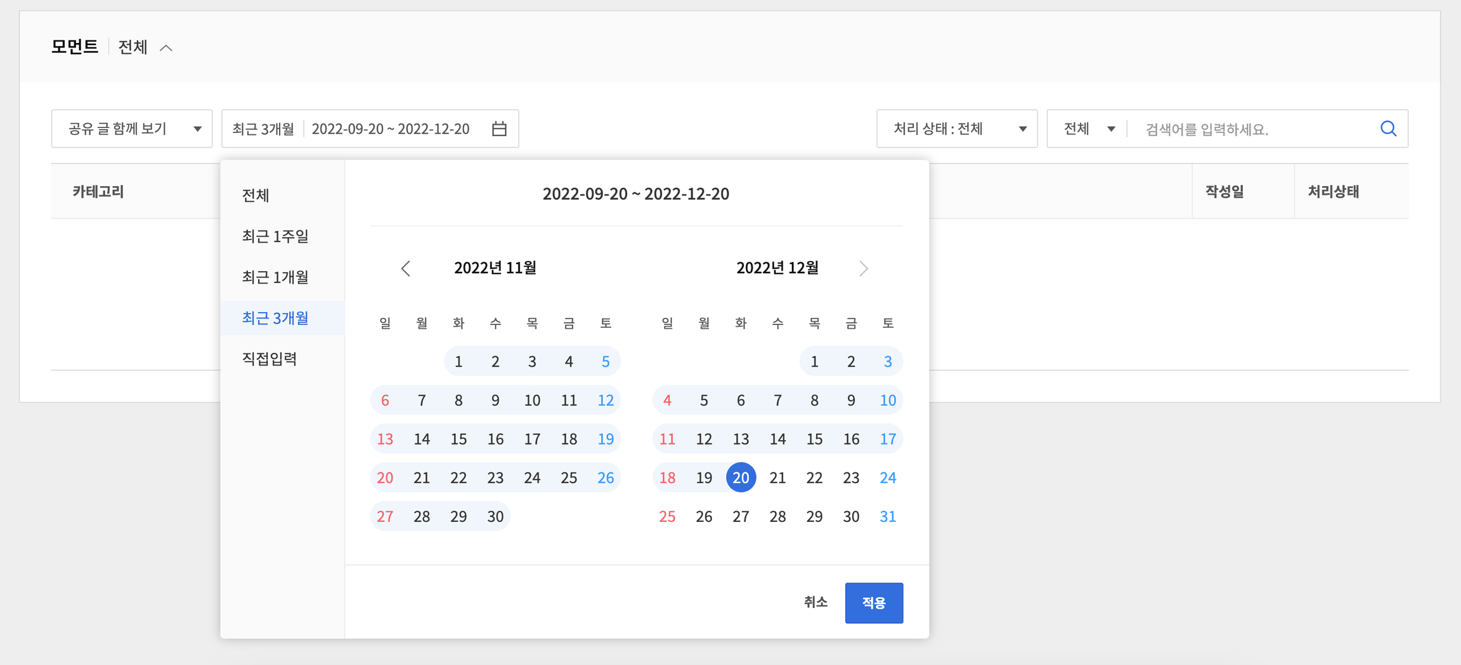Select November 15 in the calendar
Screen dimensions: 1461x665
458,439
